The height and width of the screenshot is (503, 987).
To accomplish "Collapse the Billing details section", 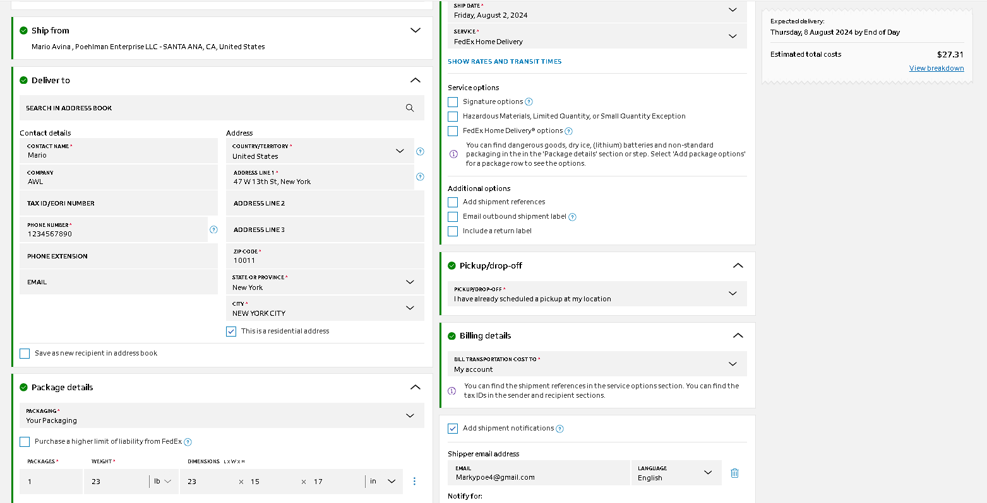I will (738, 335).
